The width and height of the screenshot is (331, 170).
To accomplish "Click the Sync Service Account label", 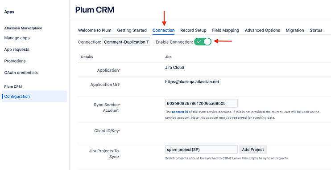I will click(107, 107).
